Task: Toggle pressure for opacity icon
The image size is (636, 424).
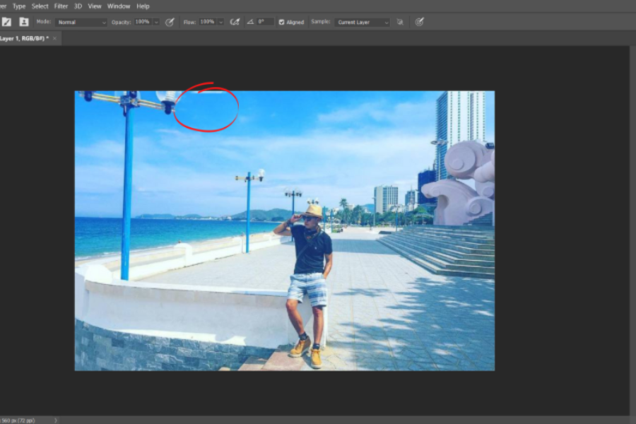Action: (170, 22)
